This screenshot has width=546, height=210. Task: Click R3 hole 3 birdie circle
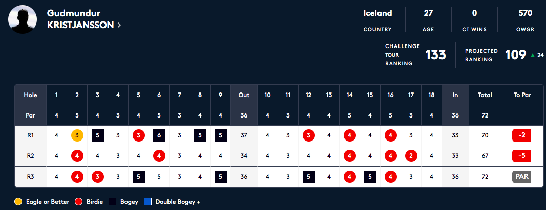(x=97, y=177)
